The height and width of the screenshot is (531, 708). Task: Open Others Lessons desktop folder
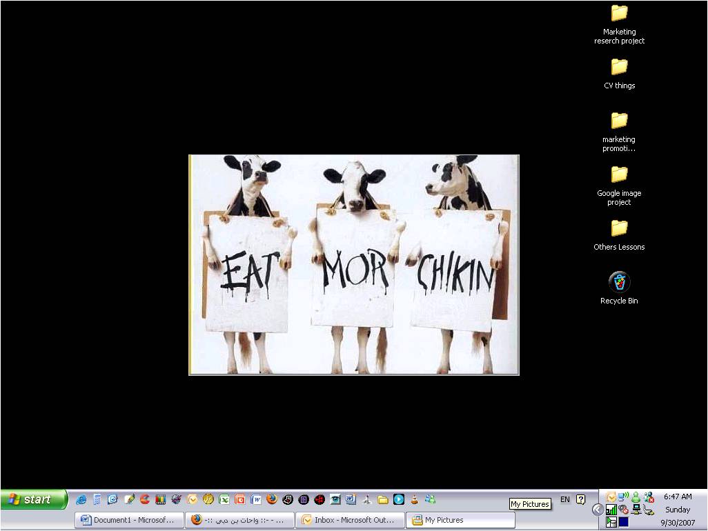(x=619, y=235)
